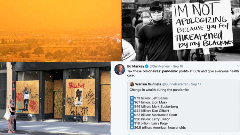Image resolution: width=240 pixels, height=135 pixels.
Task: Open the @GunnelsWarren handle
Action: 175,84
